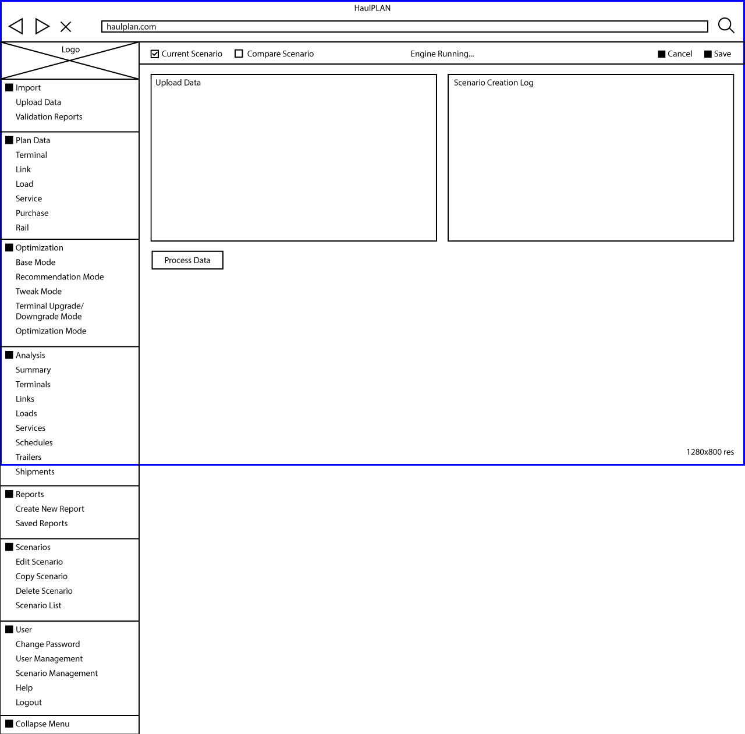Screen dimensions: 745x734
Task: Click the Engine Running... status text
Action: (442, 54)
